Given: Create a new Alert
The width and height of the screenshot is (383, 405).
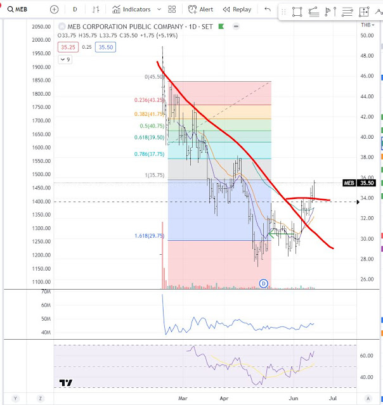Looking at the screenshot, I should [200, 10].
